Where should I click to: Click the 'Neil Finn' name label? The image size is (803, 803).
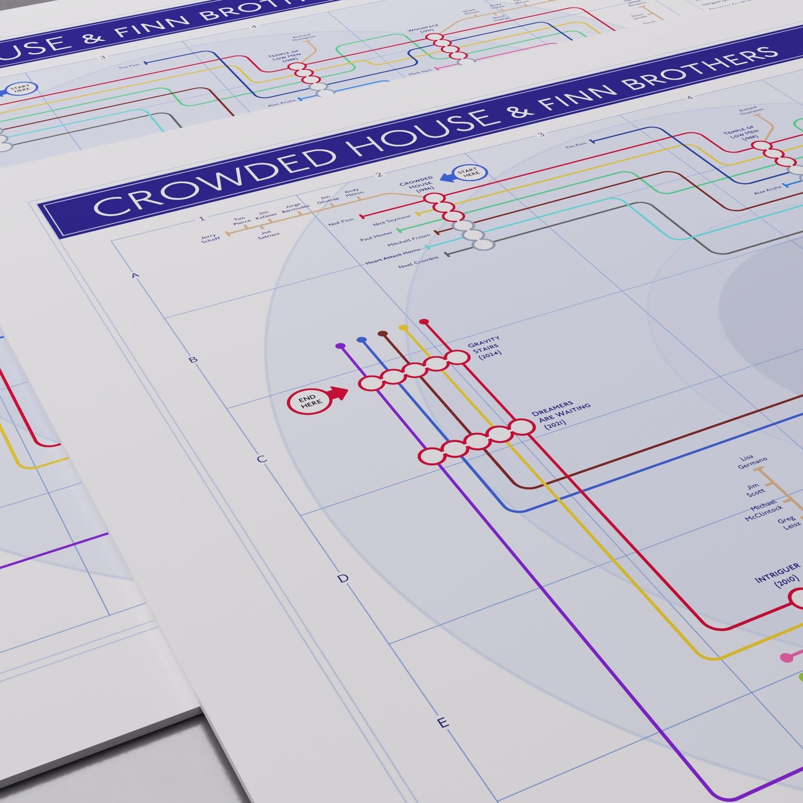[x=340, y=221]
